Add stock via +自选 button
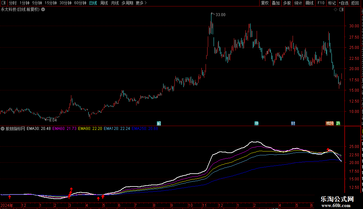 (343, 3)
